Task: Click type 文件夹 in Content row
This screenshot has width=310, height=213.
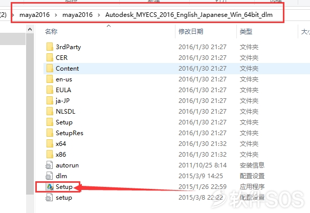Action: [x=249, y=68]
